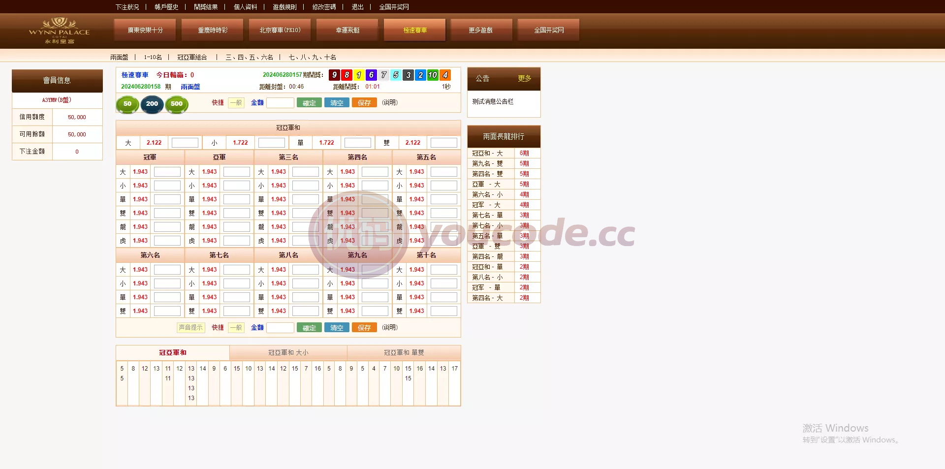
Task: Select the 極速賽車 game tab
Action: coord(415,30)
